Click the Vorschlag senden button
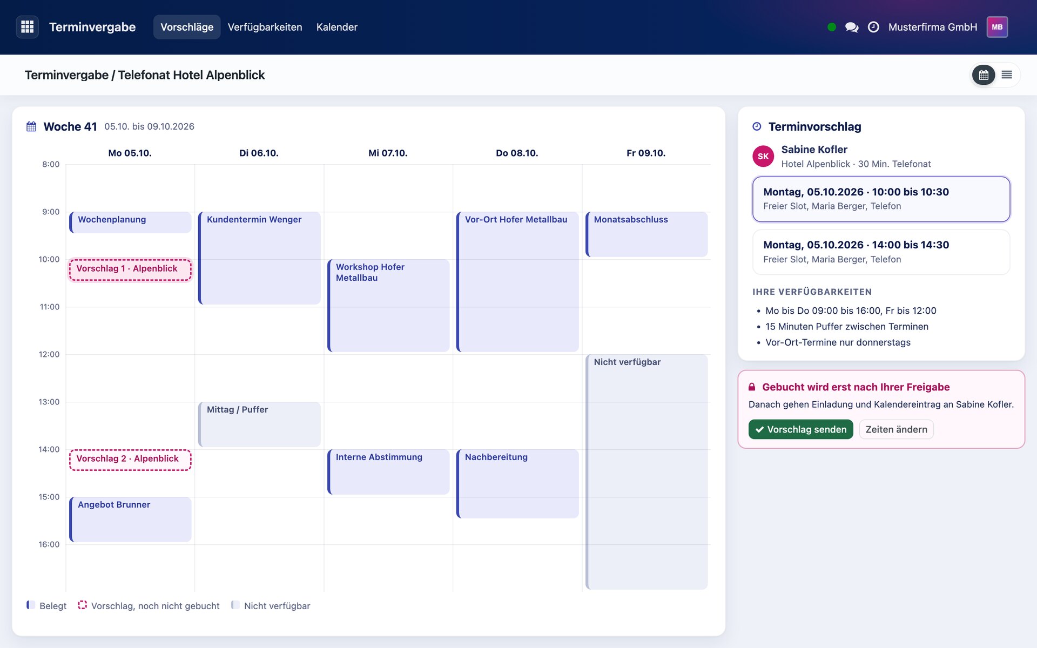1037x648 pixels. pyautogui.click(x=800, y=429)
